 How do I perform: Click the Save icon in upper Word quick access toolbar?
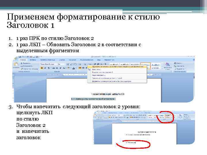(20, 57)
